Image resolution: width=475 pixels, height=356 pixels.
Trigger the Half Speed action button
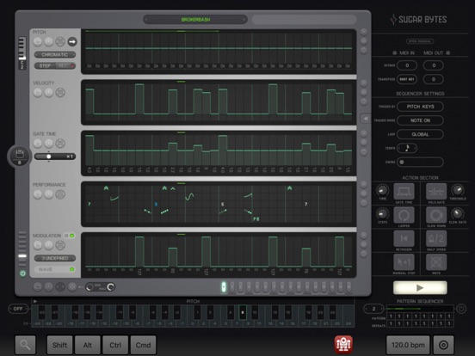436,239
